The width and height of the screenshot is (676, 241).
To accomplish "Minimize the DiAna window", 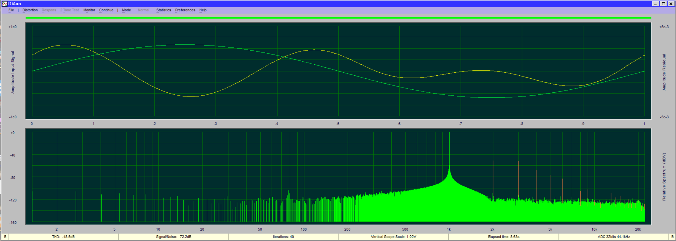I will click(x=655, y=4).
